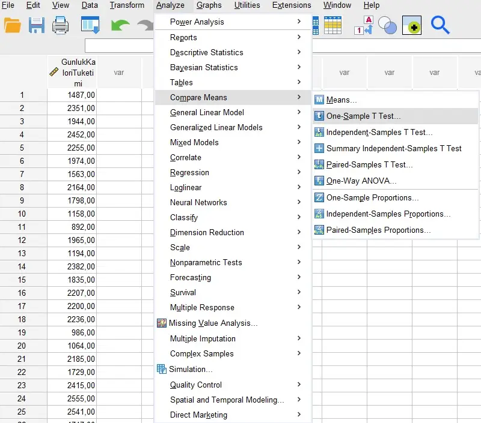The image size is (481, 423).
Task: Select Dimension Reduction menu entry
Action: click(x=233, y=232)
